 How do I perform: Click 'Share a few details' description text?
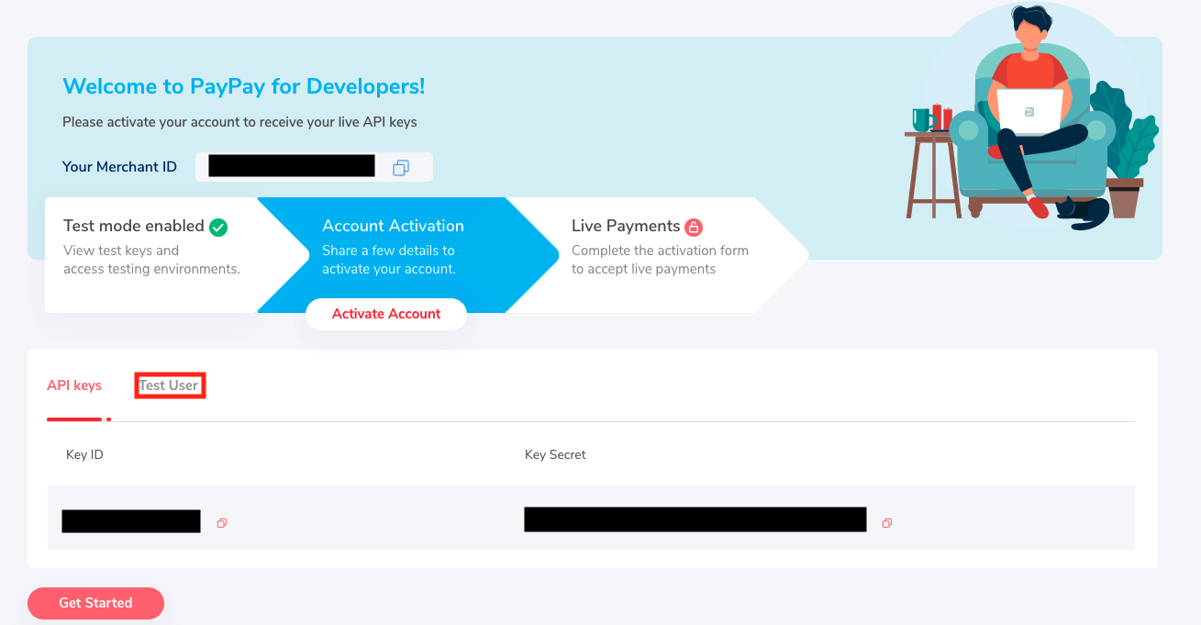point(389,260)
